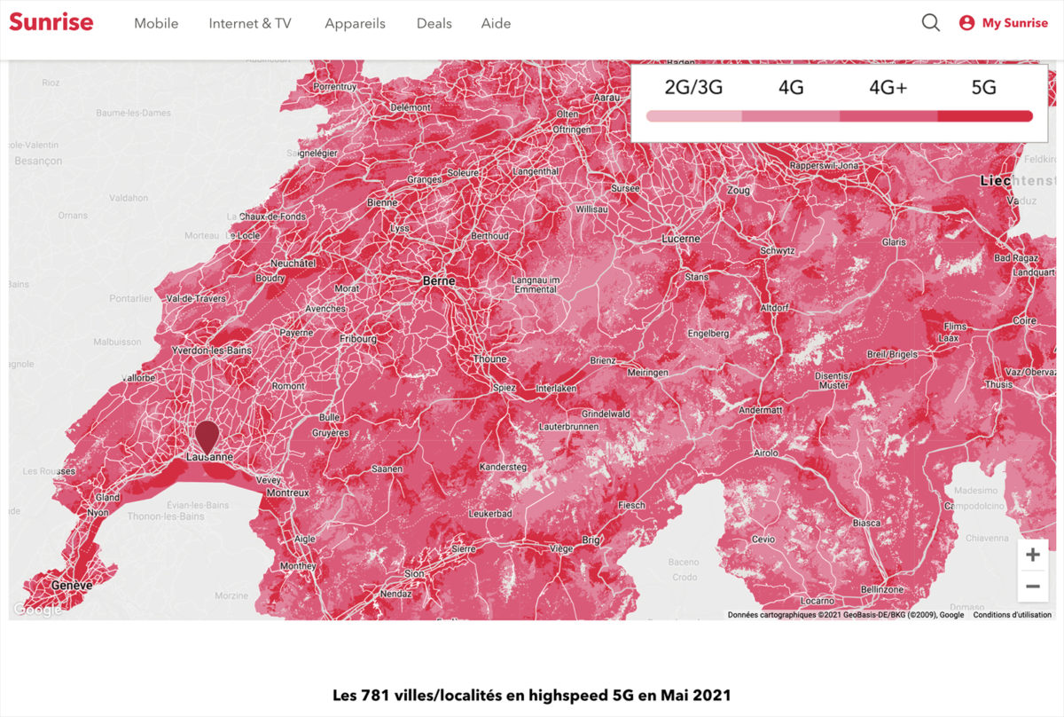
Task: Open the search magnifier icon
Action: [x=930, y=23]
